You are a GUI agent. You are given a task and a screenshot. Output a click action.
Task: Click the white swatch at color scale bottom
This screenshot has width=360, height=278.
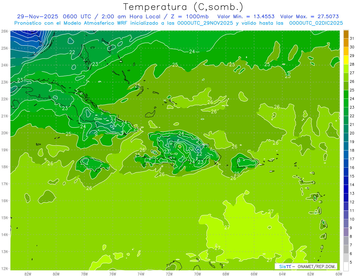pyautogui.click(x=346, y=266)
